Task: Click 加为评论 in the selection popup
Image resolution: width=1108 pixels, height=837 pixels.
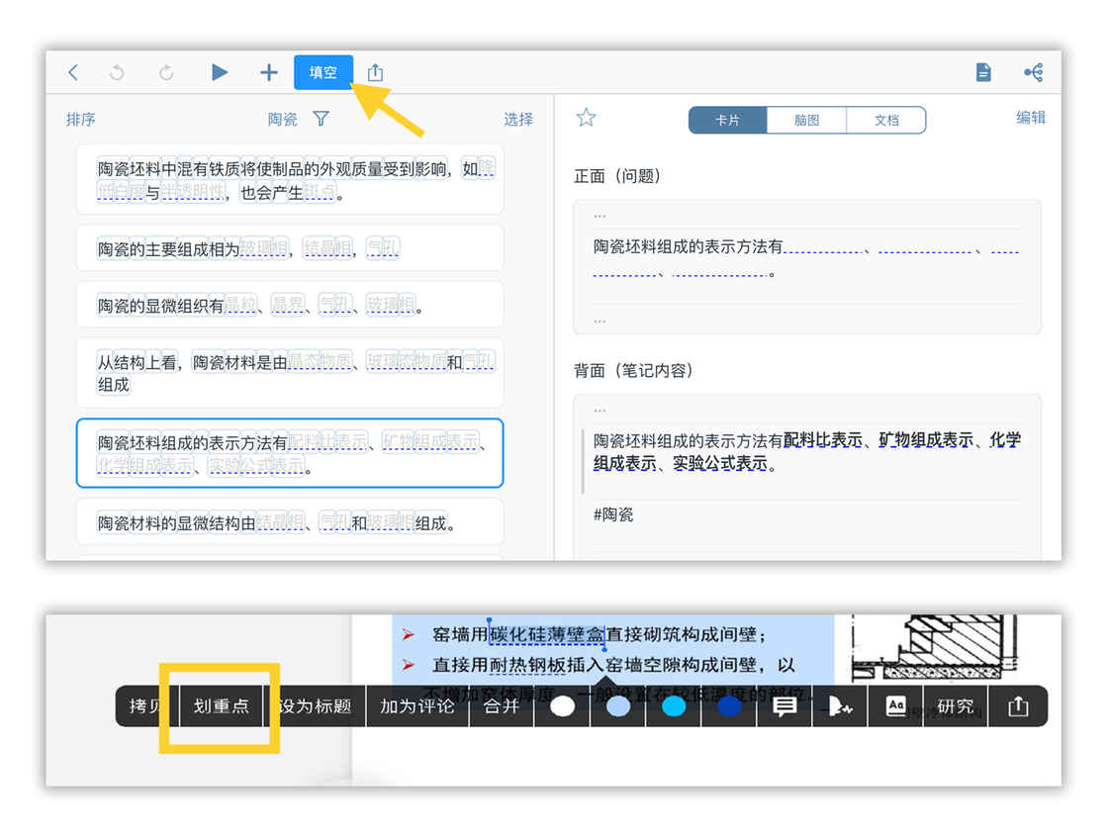Action: 416,706
